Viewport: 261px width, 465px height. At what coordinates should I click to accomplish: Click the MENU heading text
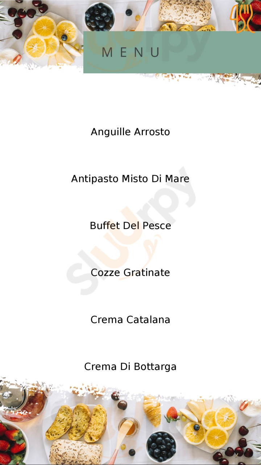tap(130, 52)
